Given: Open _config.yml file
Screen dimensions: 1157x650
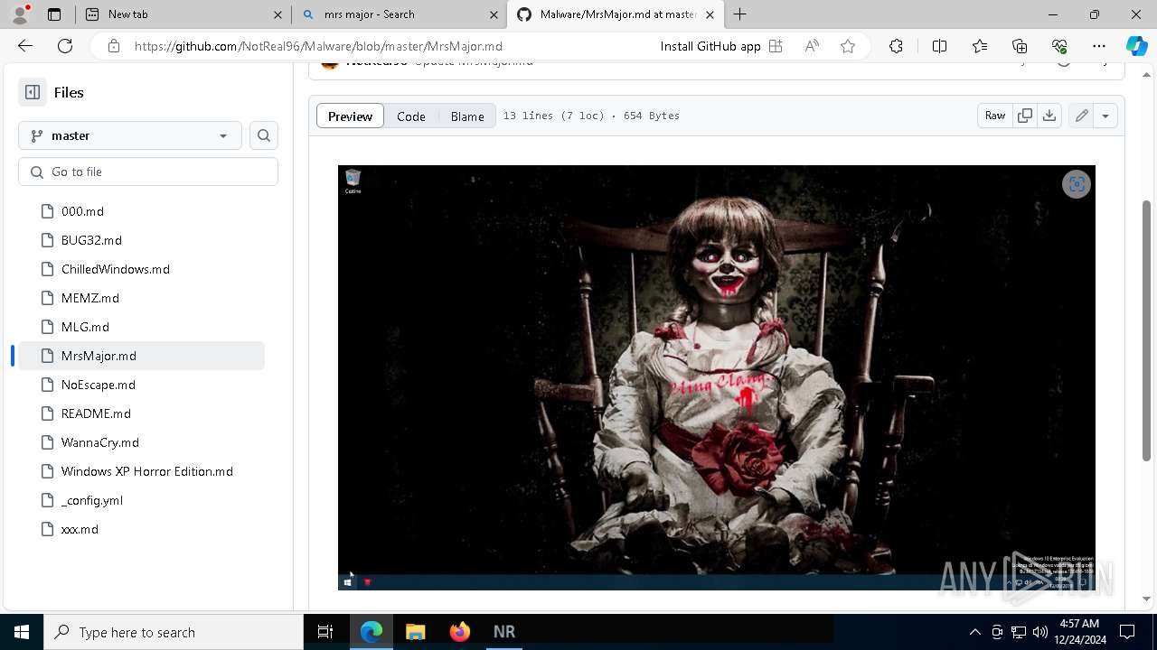Looking at the screenshot, I should coord(142,500).
